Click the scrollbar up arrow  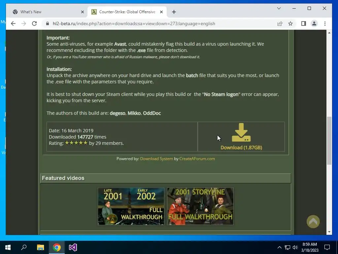(x=329, y=33)
